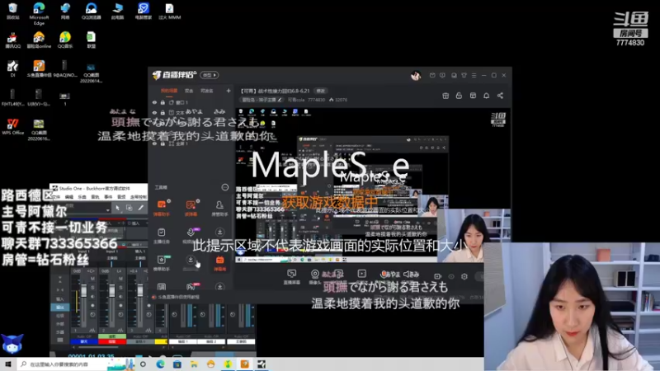Click the 修改 button beside the stream title
Image resolution: width=660 pixels, height=371 pixels.
coord(321,91)
